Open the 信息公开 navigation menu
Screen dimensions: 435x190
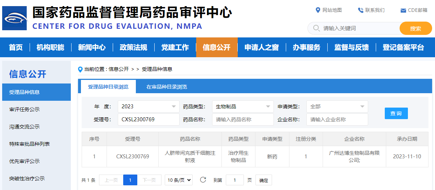coord(216,47)
